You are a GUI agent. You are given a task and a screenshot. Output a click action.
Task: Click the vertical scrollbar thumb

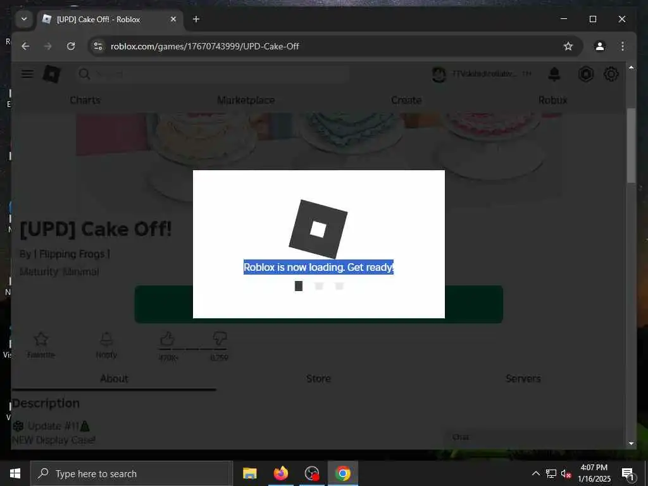631,146
